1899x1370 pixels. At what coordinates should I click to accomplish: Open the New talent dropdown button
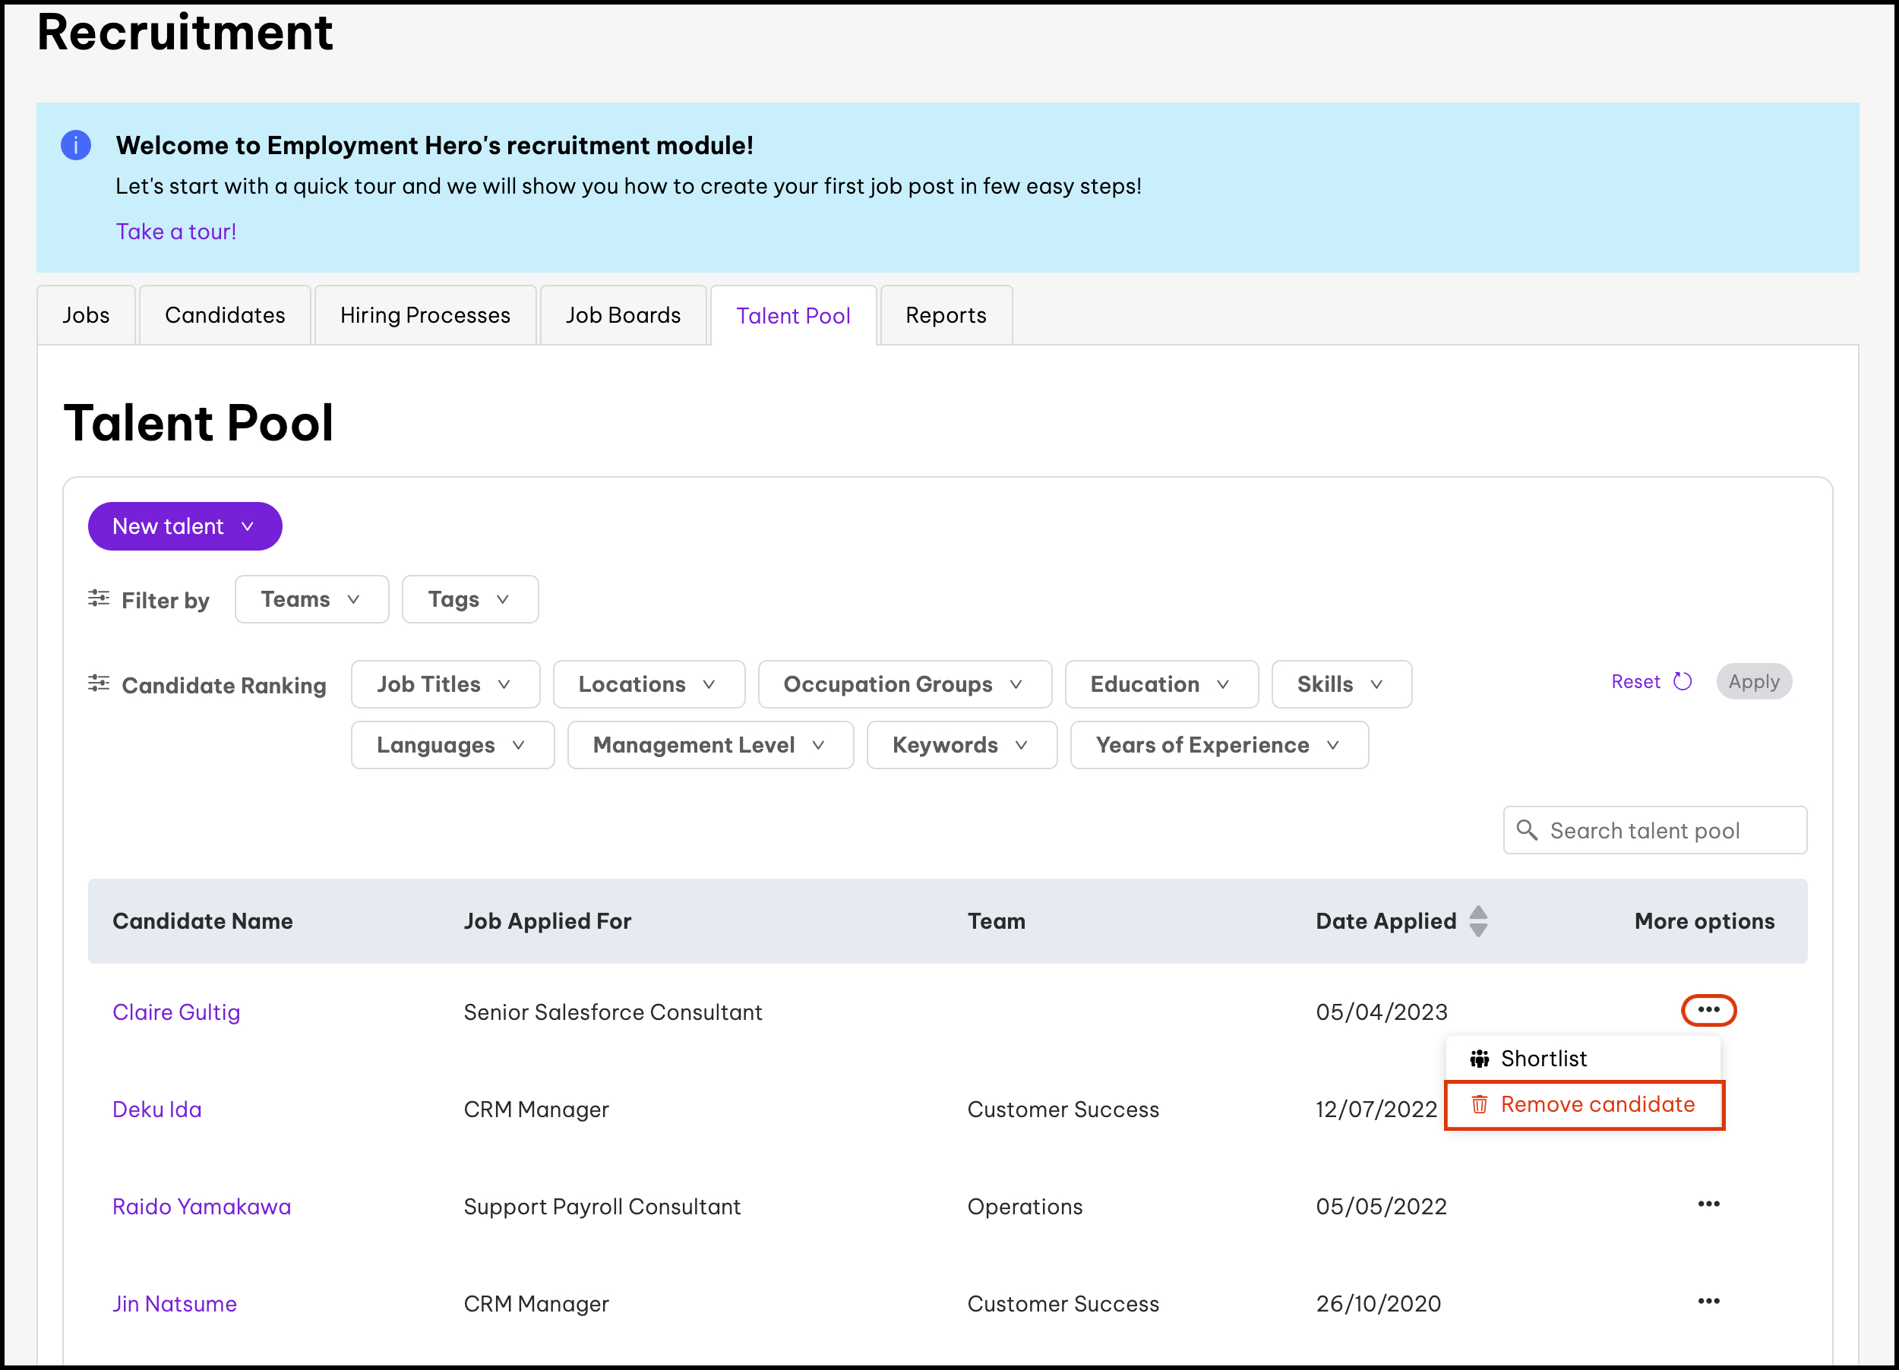(x=185, y=526)
